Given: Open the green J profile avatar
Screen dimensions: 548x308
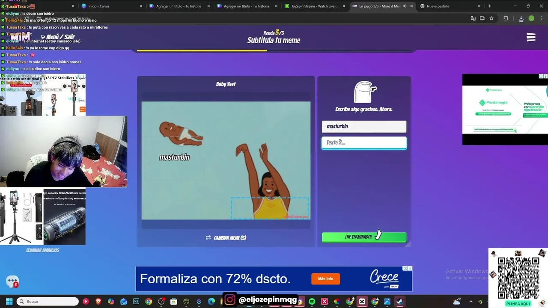Looking at the screenshot, I should 531,18.
